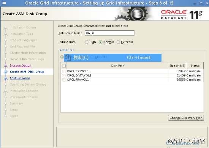
Task: Open the ASM Password step link
Action: point(20,78)
